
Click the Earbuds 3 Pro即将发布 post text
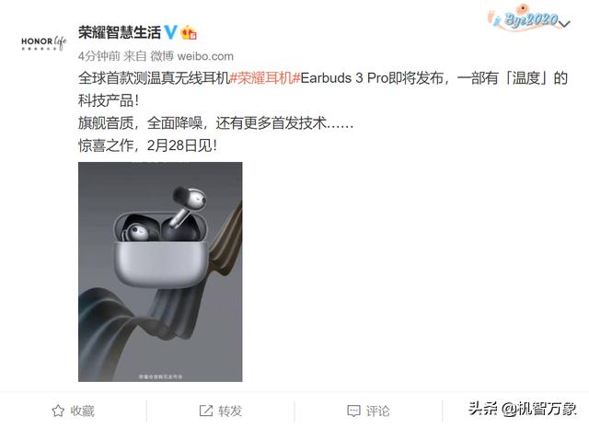(x=372, y=78)
